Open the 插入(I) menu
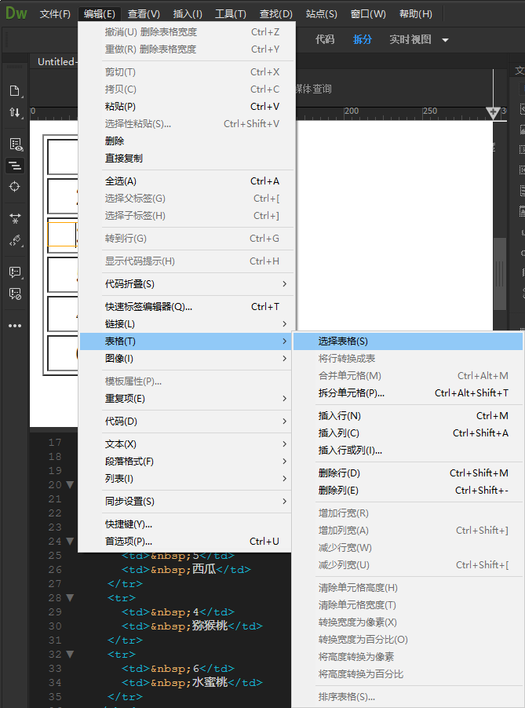Image resolution: width=525 pixels, height=708 pixels. pos(188,14)
